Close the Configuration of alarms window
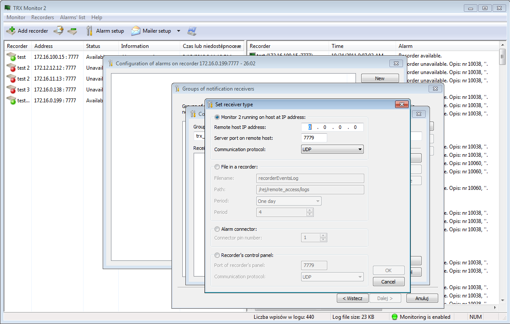This screenshot has width=510, height=324. (x=396, y=64)
